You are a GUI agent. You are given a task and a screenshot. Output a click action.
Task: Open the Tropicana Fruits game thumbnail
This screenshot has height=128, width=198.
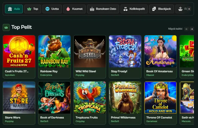click(x=90, y=98)
